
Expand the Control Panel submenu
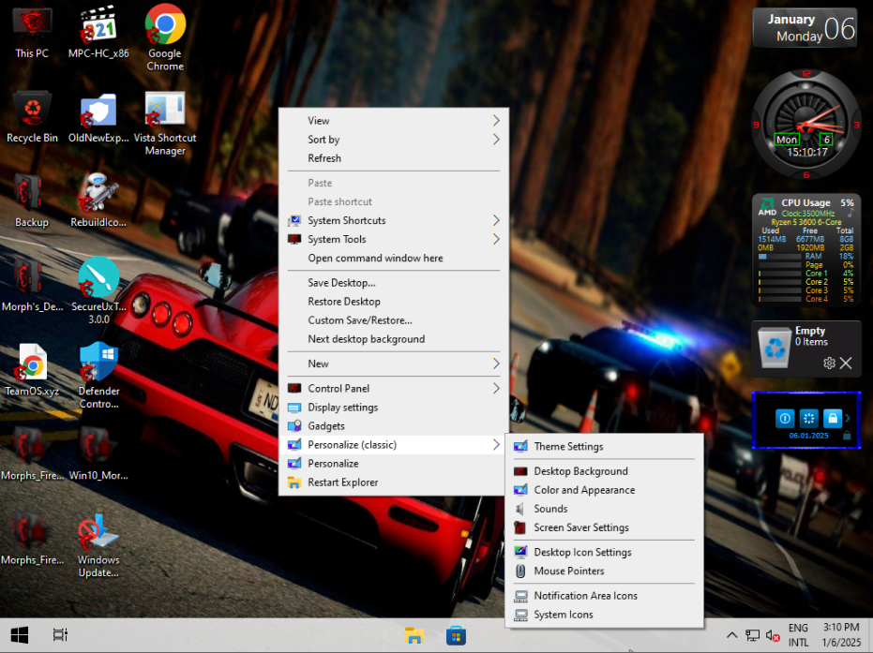pyautogui.click(x=394, y=389)
